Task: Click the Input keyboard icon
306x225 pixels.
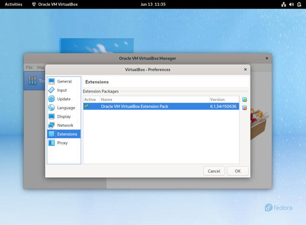Action: point(51,90)
